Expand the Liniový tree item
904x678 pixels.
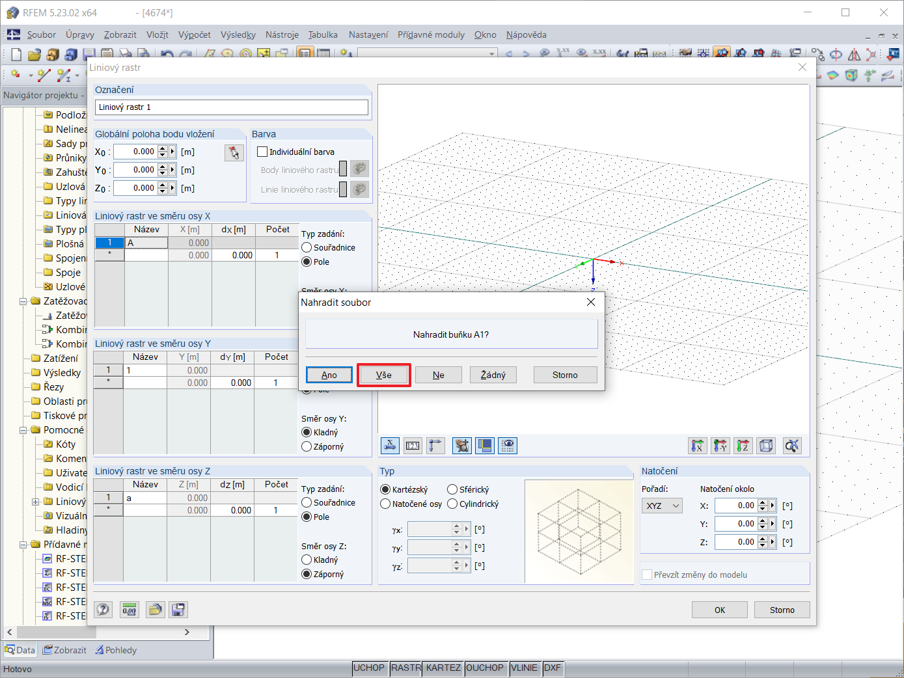coord(36,502)
